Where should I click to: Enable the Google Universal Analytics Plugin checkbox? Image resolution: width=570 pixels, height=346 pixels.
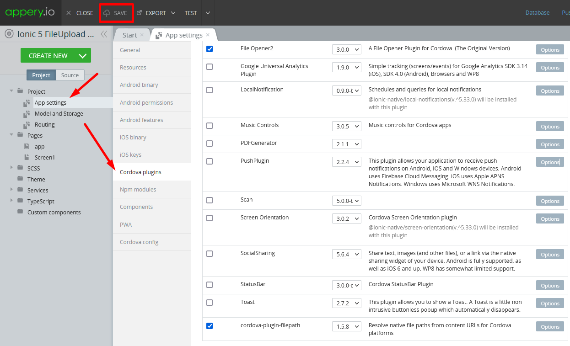tap(210, 67)
